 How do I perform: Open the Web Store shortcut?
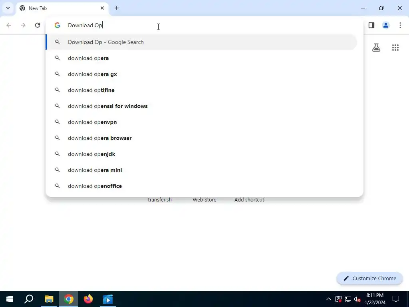[x=204, y=200]
